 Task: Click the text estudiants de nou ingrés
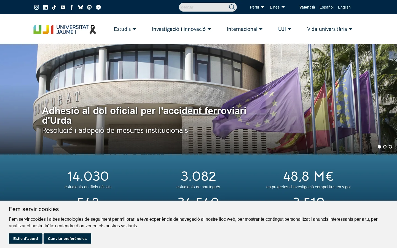(x=198, y=187)
